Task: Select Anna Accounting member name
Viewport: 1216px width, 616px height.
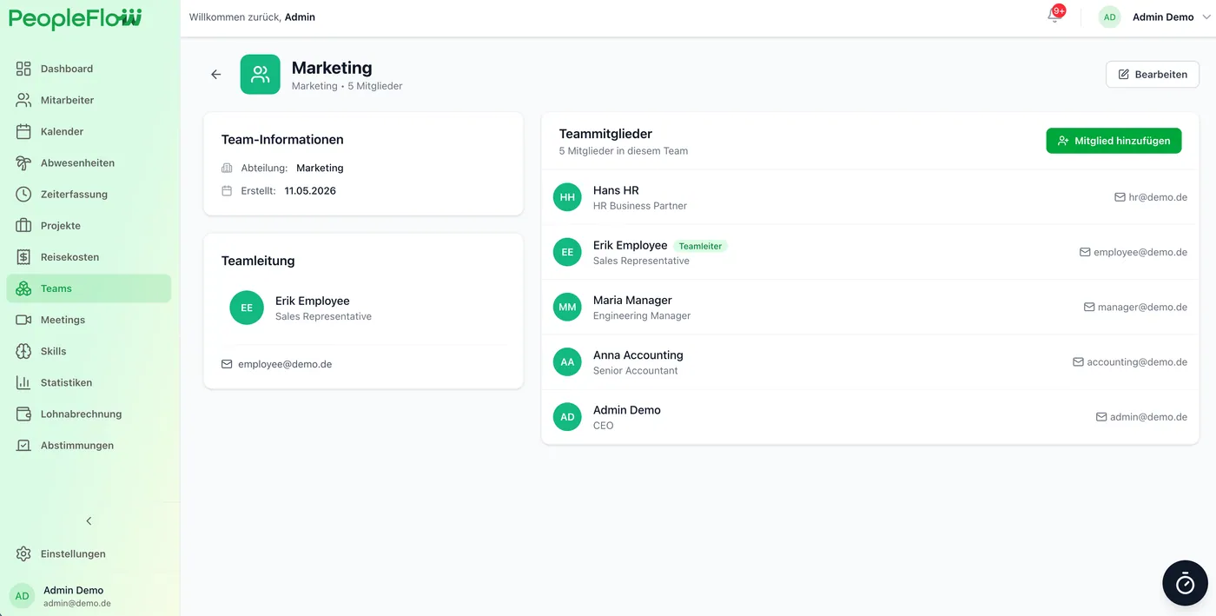Action: [x=638, y=355]
